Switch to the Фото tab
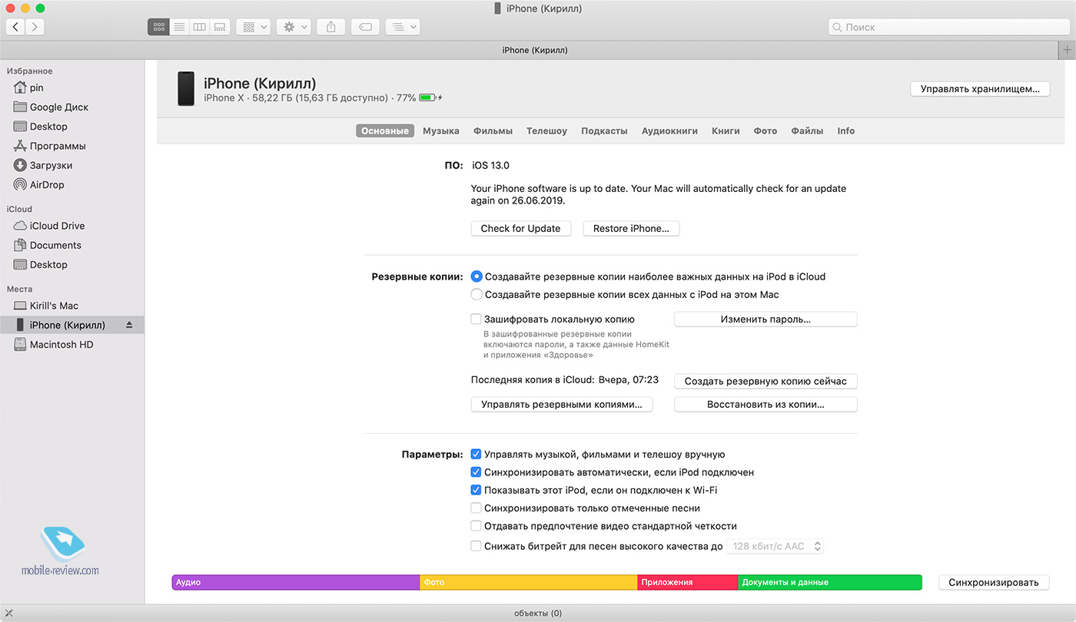Screen dimensions: 1076x622 click(765, 131)
